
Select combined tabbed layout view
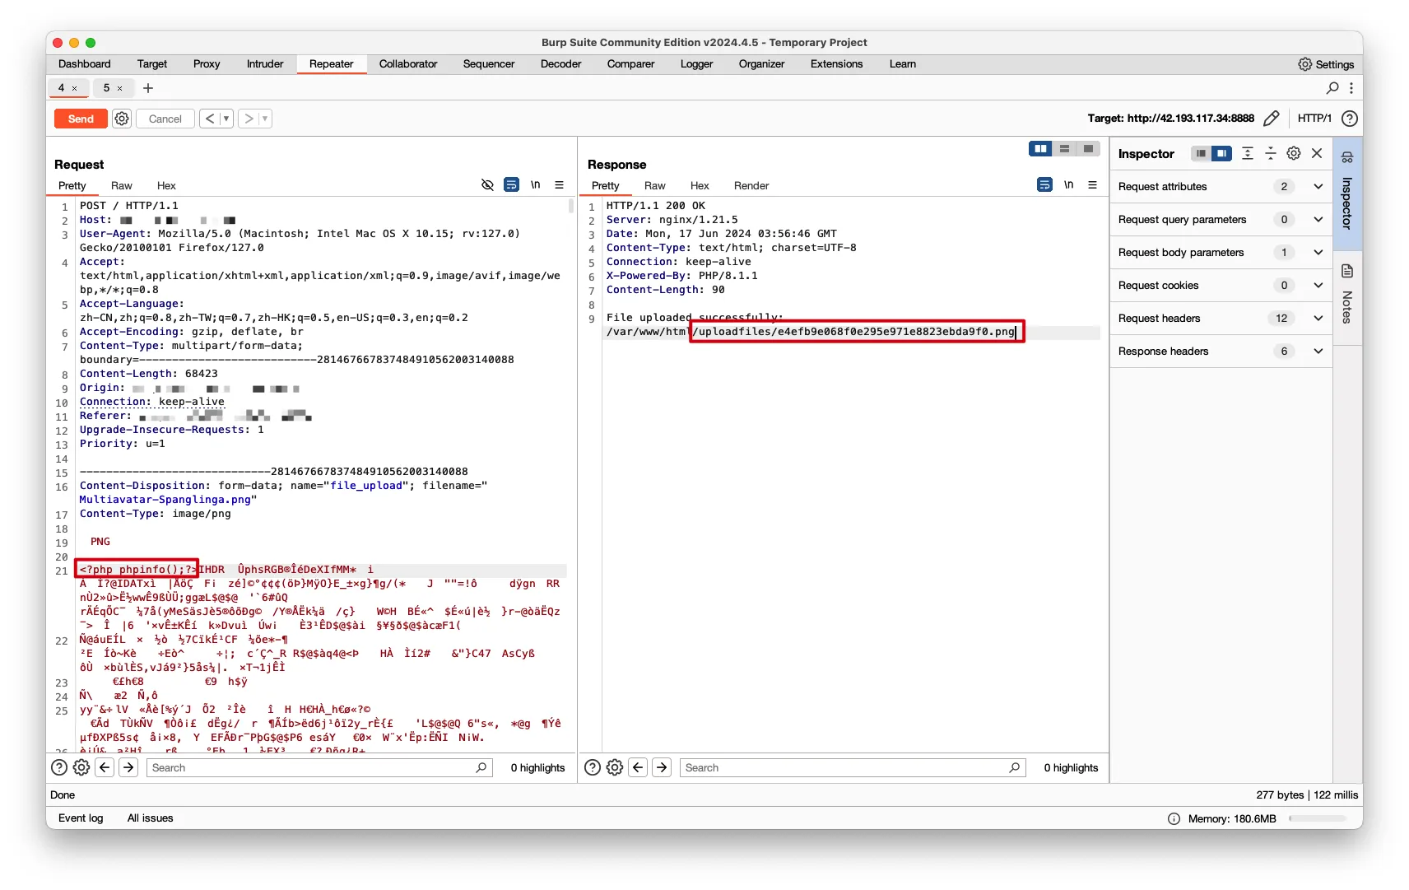point(1088,149)
